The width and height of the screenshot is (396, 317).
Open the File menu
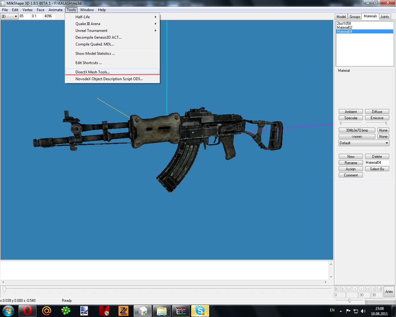pos(5,10)
